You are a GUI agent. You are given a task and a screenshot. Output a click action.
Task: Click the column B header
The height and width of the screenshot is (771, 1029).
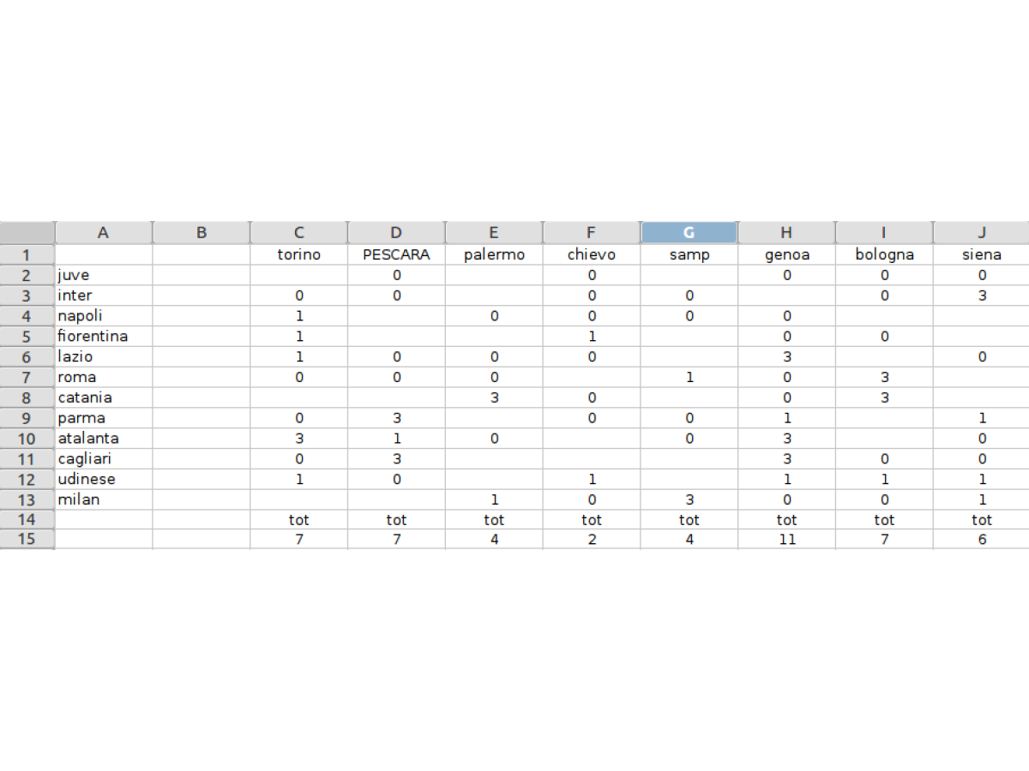click(201, 232)
